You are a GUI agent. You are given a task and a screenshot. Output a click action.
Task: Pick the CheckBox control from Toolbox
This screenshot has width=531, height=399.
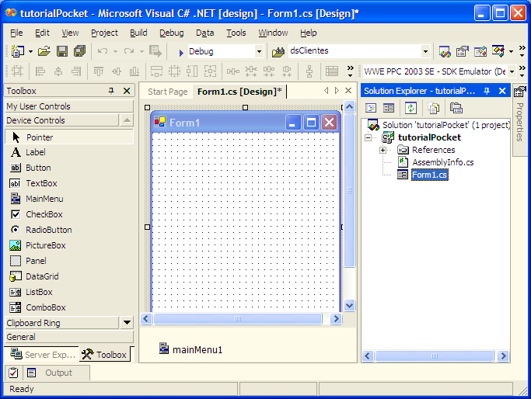point(44,214)
